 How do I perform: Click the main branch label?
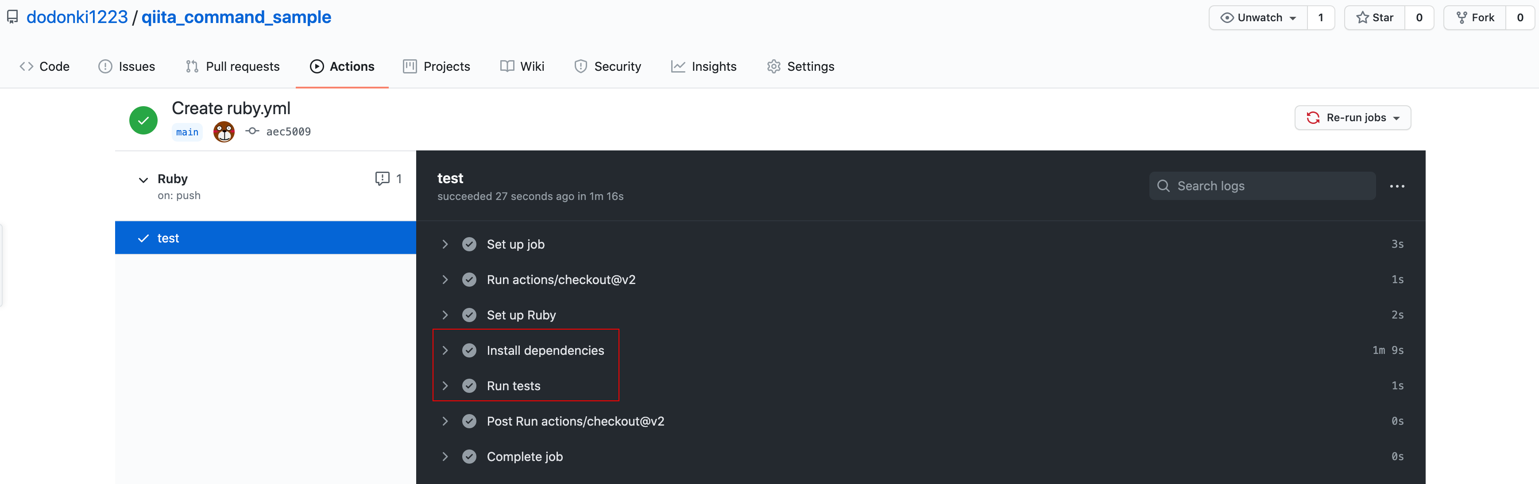tap(187, 132)
